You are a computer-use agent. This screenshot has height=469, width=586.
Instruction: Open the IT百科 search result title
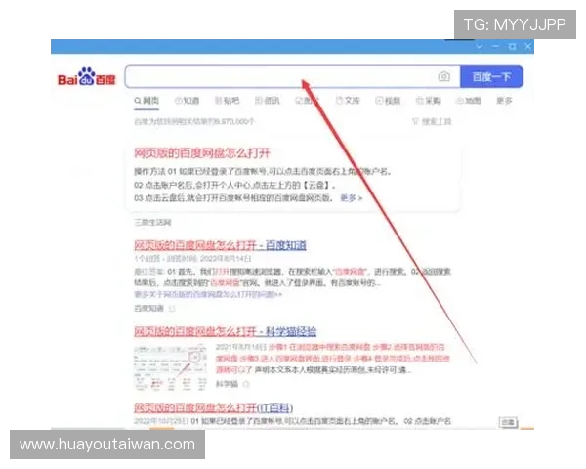pos(213,407)
